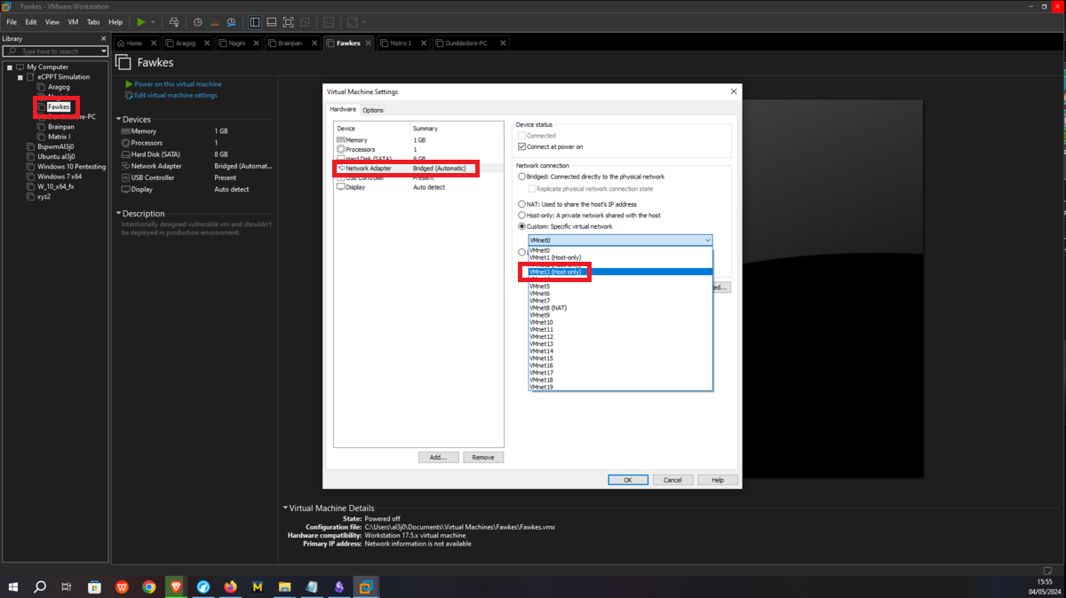Collapse the Description section
Viewport: 1066px width, 598px height.
(x=119, y=214)
